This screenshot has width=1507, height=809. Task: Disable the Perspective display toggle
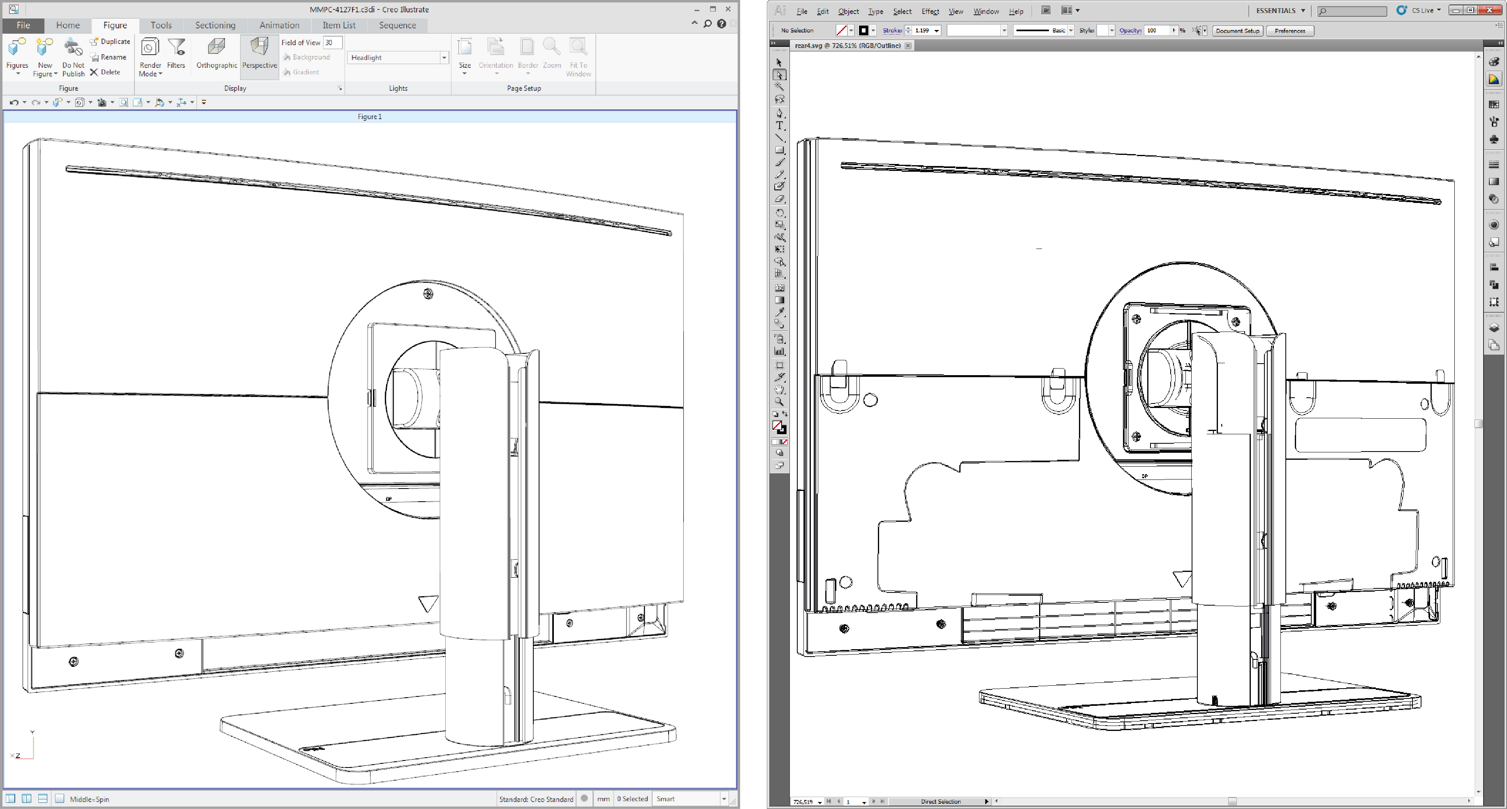click(x=259, y=55)
